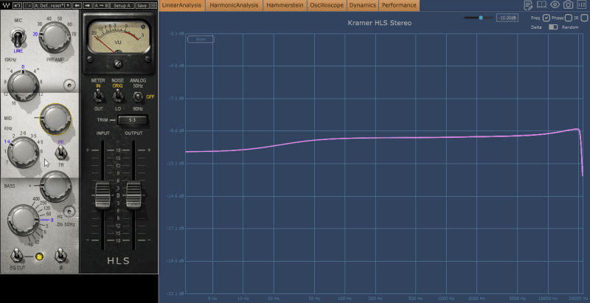This screenshot has width=590, height=303.
Task: Open the notes editor icon
Action: [x=528, y=5]
